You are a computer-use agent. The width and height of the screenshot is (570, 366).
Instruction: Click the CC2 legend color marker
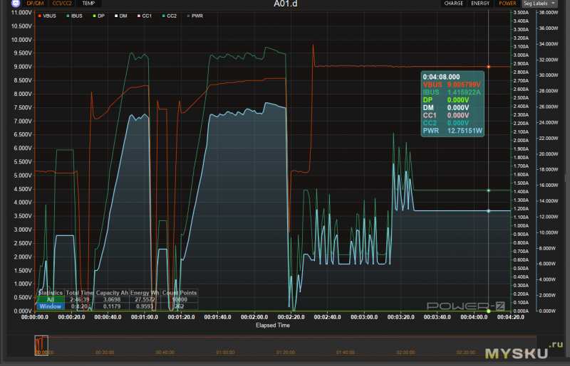pos(164,16)
